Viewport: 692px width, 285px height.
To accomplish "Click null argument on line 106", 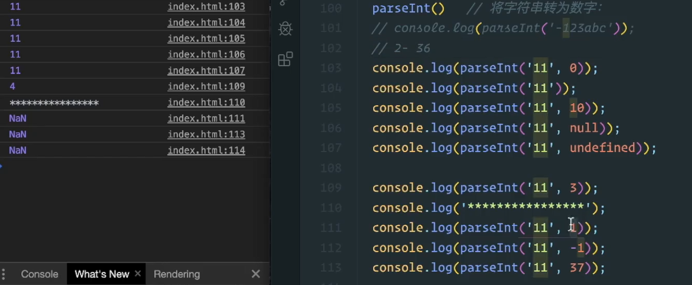I will (x=584, y=128).
